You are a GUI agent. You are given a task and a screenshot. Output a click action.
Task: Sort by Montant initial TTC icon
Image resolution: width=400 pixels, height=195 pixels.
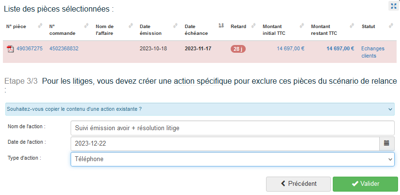[x=301, y=25]
